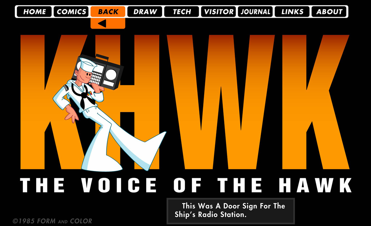This screenshot has width=371, height=226.
Task: Open the VISITOR page
Action: click(218, 12)
